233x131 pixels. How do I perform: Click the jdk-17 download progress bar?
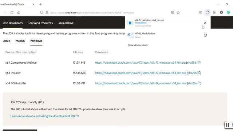166,23
